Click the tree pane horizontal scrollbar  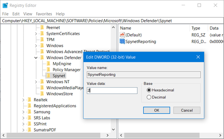(56, 135)
